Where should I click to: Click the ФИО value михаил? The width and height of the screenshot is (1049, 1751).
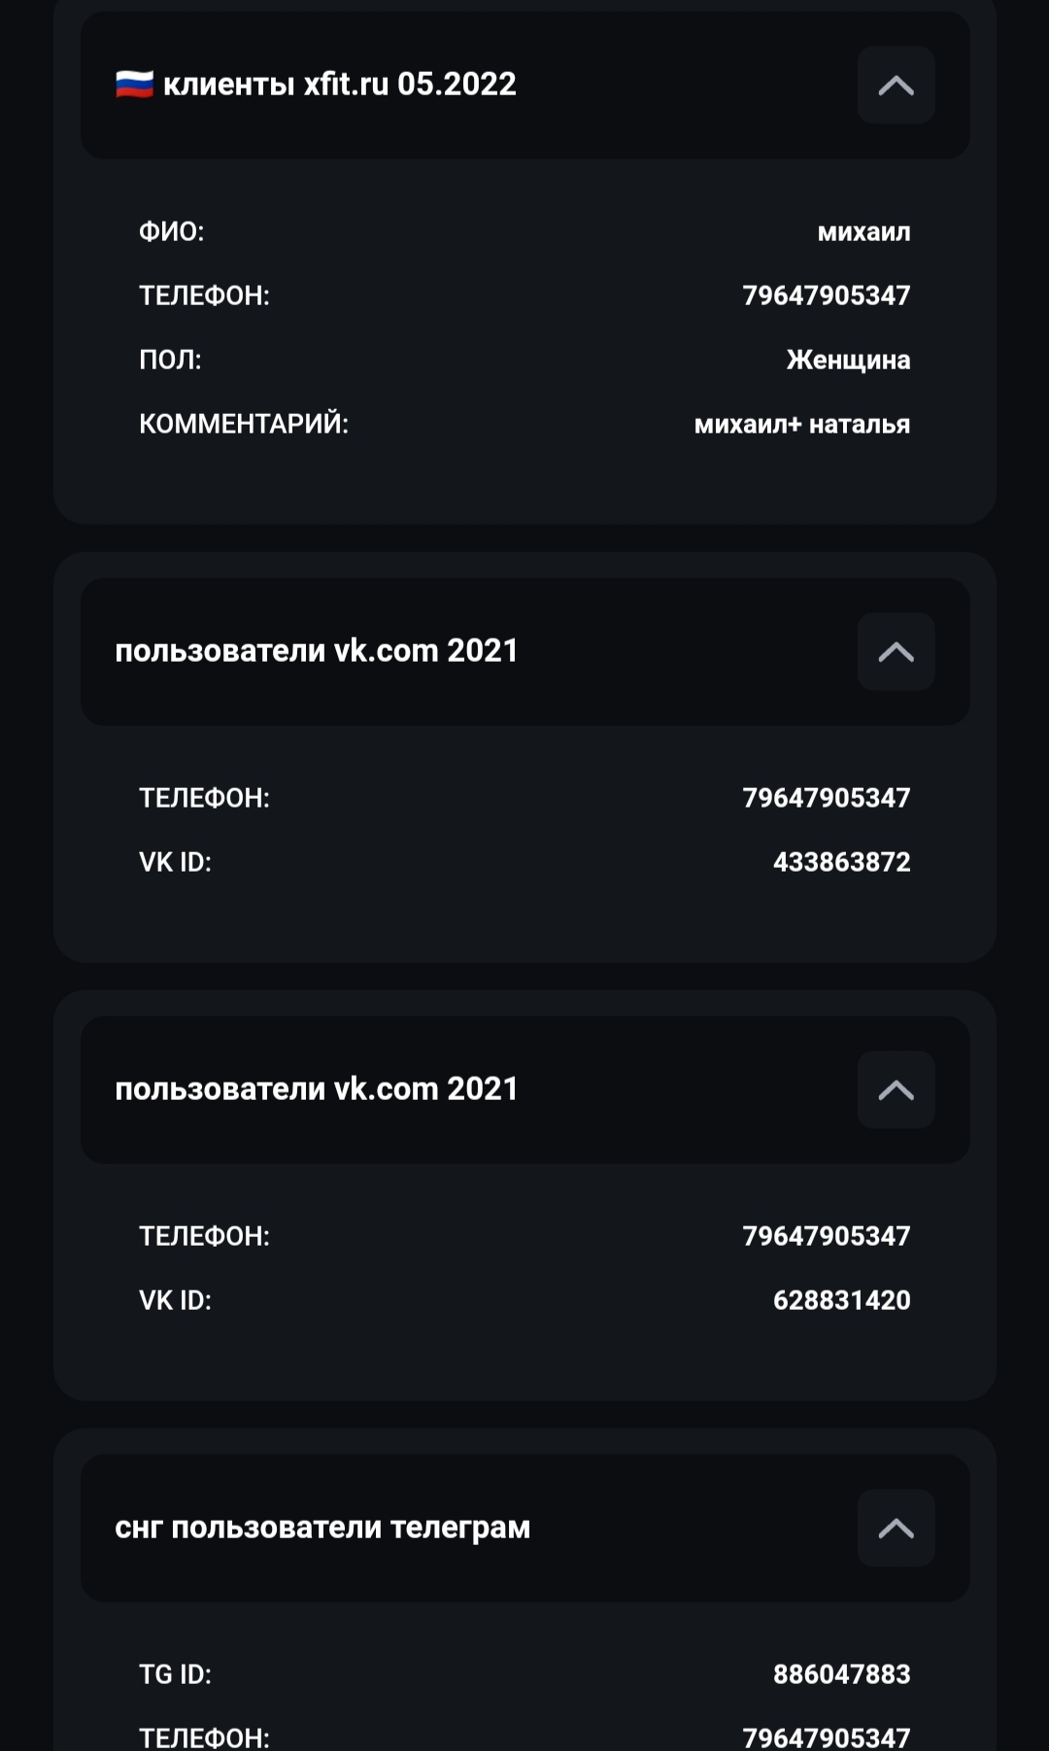pyautogui.click(x=863, y=232)
